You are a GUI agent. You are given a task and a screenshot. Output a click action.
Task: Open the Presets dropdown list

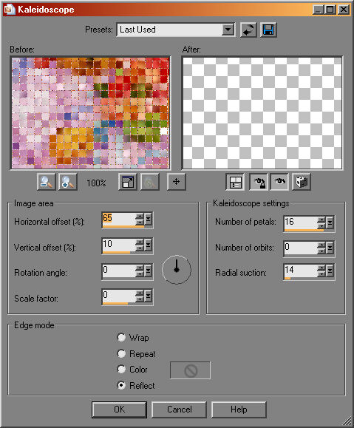[x=228, y=30]
